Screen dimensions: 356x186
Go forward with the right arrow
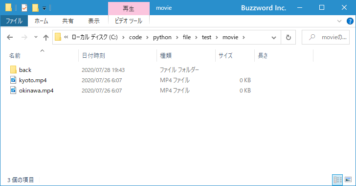pos(24,37)
